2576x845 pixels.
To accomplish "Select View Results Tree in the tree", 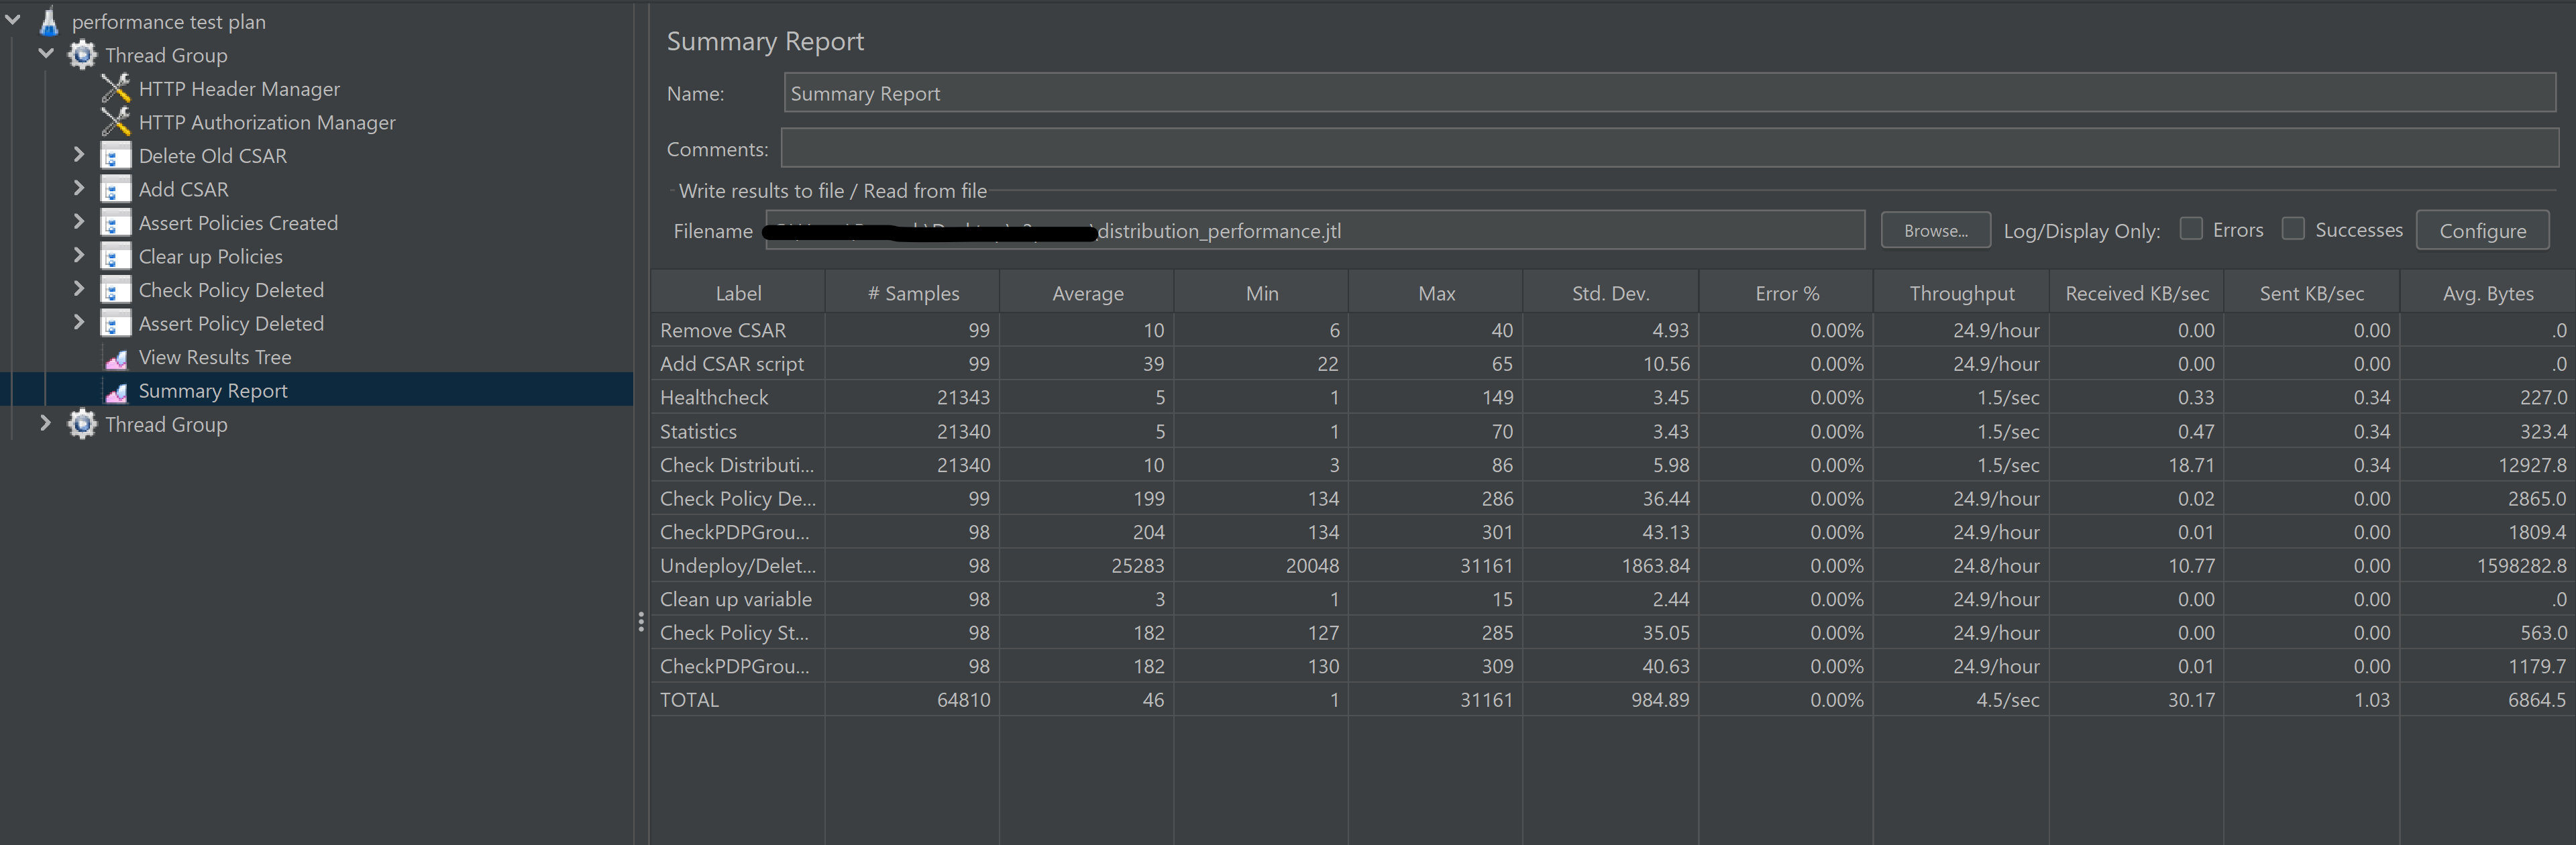I will [215, 357].
